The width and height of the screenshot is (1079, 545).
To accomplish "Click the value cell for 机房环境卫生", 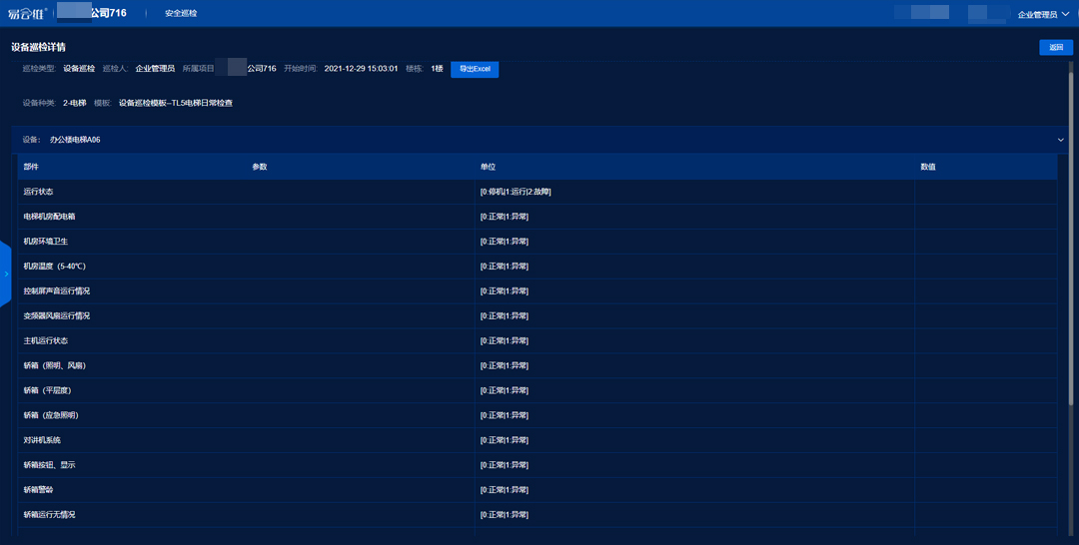I will coord(984,242).
